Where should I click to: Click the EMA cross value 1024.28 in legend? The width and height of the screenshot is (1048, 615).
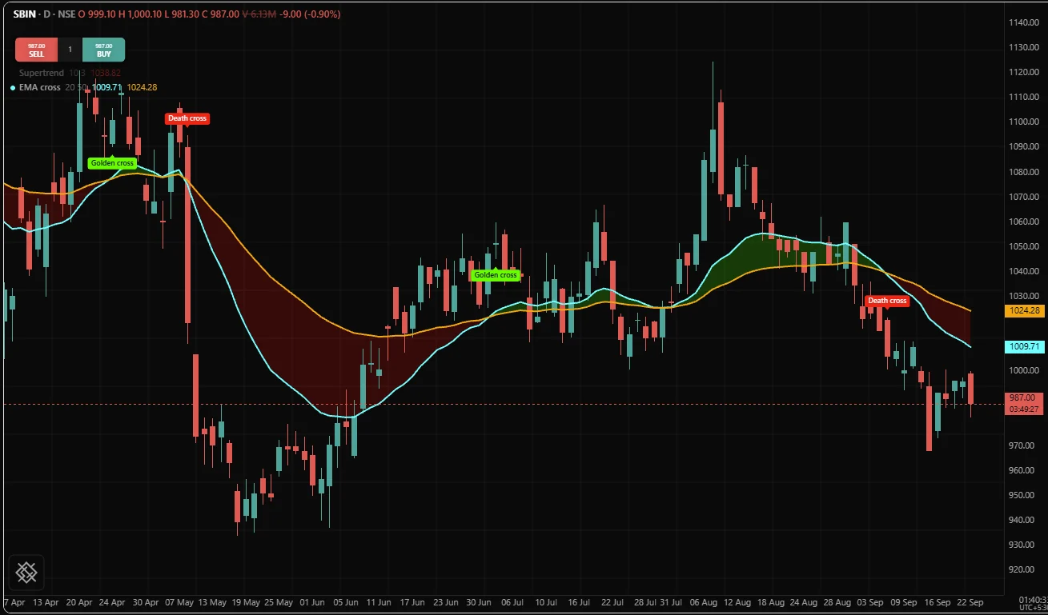(x=142, y=87)
